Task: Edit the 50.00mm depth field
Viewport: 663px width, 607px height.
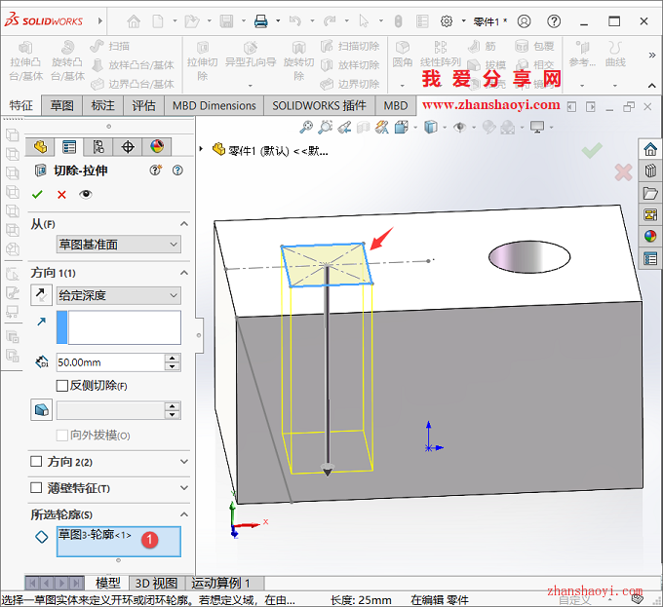Action: [x=110, y=362]
